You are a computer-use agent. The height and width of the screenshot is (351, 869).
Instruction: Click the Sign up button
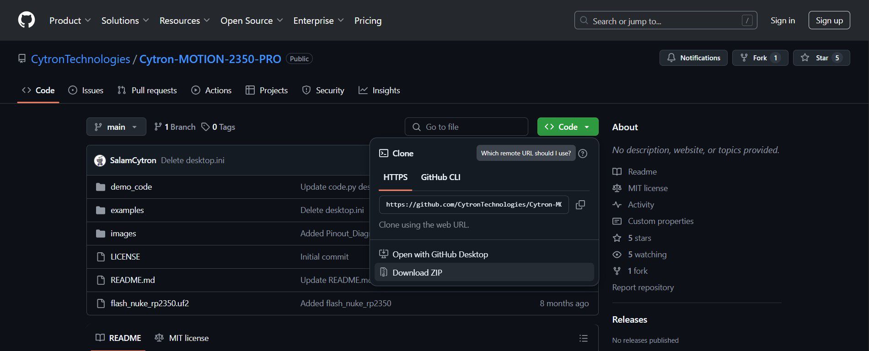(x=829, y=21)
